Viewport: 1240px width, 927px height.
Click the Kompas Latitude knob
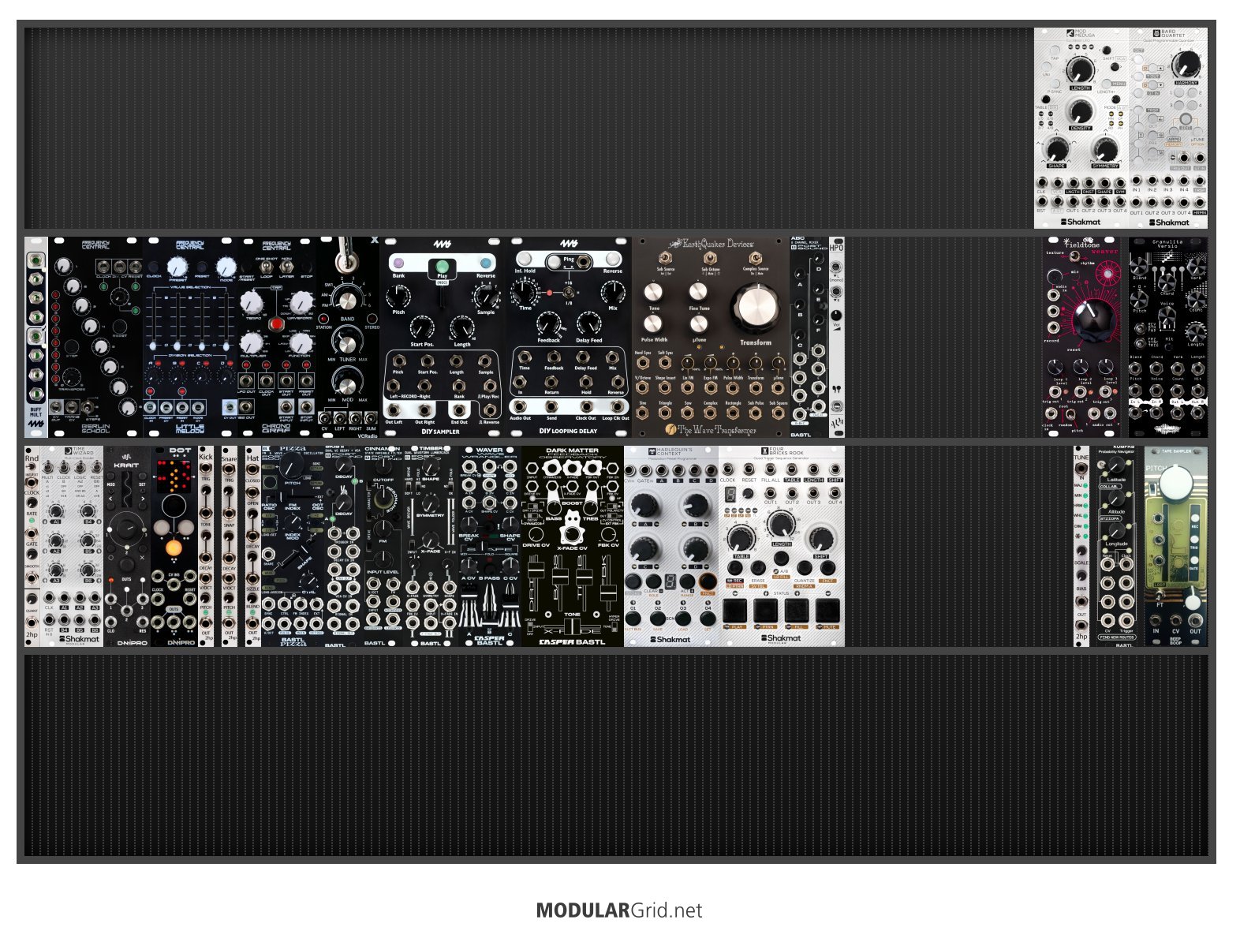coord(1116,466)
